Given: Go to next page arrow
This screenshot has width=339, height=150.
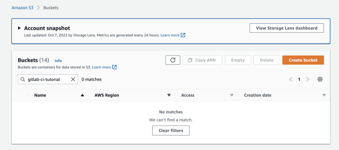Looking at the screenshot, I should (308, 79).
